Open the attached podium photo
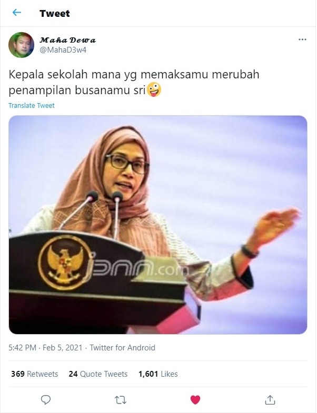Viewport: 317px width, 413px height. click(158, 225)
